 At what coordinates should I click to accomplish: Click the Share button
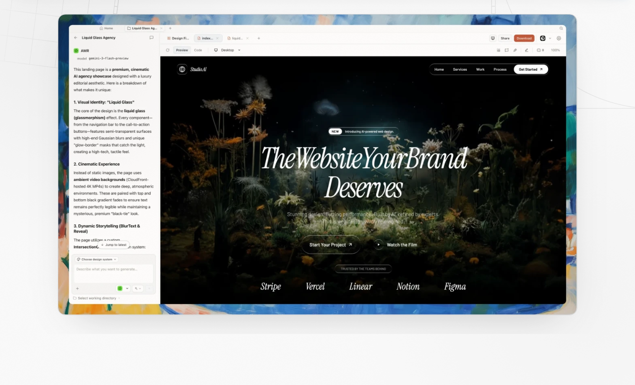tap(505, 38)
